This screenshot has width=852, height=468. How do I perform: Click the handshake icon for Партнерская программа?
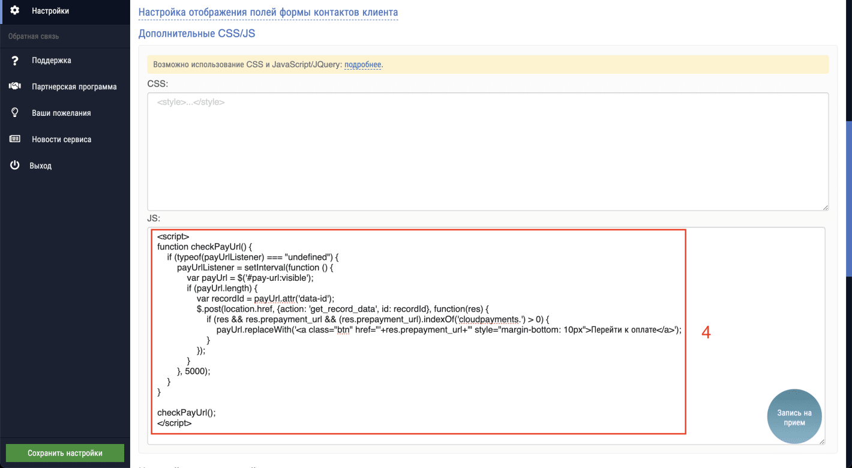(x=14, y=86)
